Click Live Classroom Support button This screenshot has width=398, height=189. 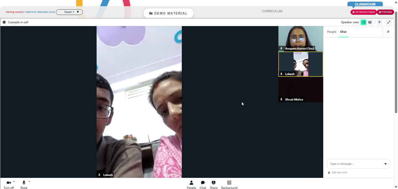(363, 12)
